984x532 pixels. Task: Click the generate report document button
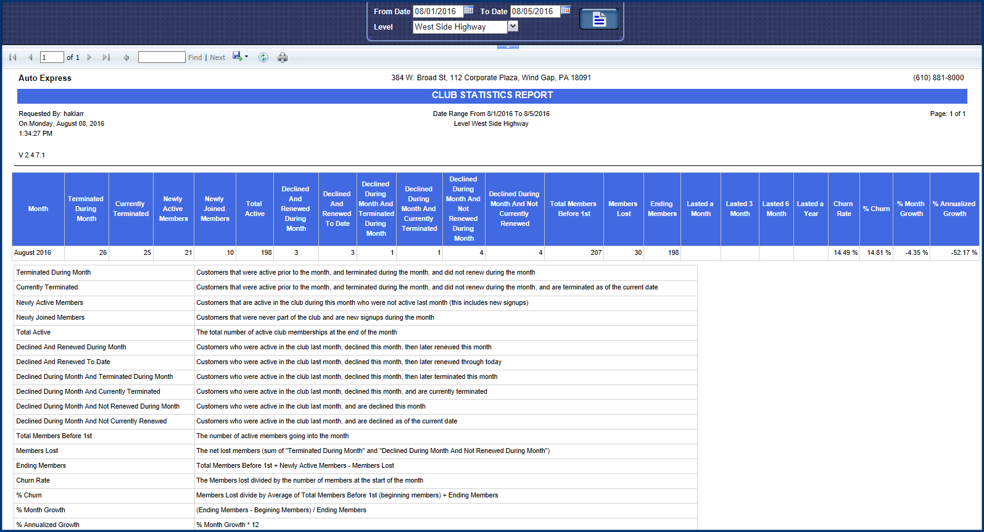click(598, 20)
